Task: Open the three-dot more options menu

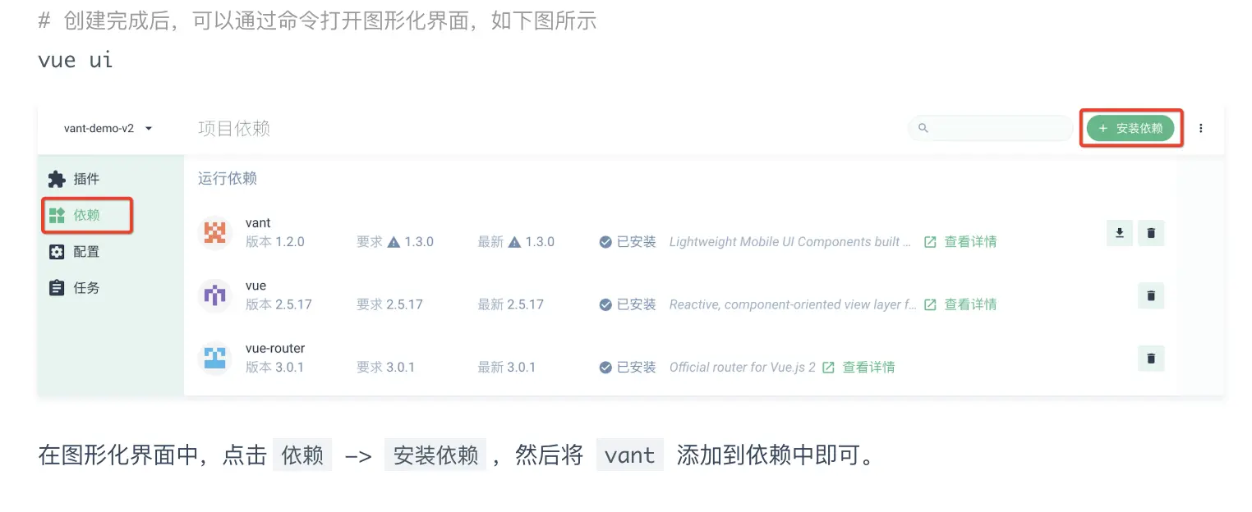Action: pos(1201,128)
